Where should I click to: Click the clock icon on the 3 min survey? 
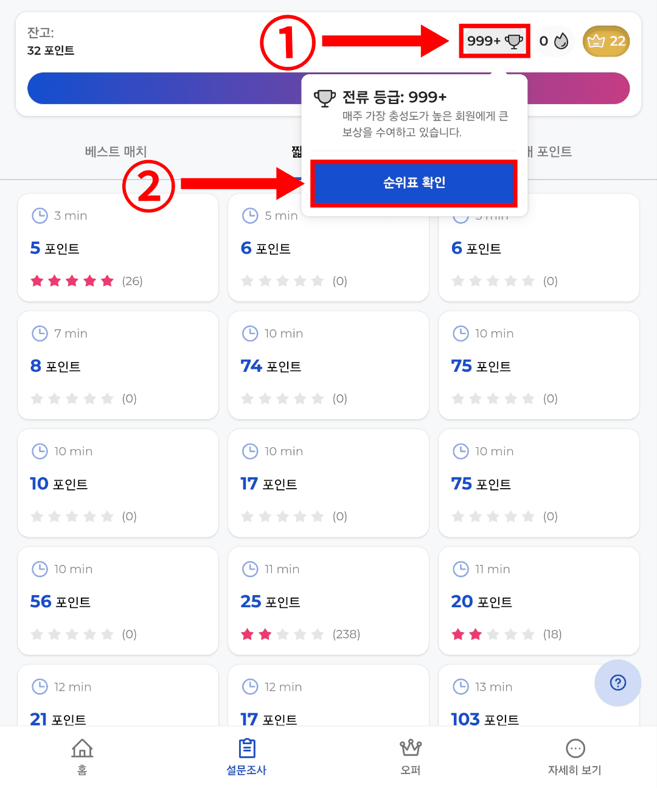(x=40, y=215)
